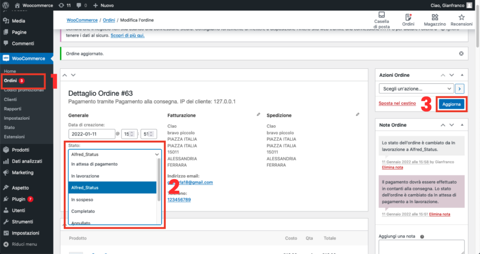Open the Strumenti menu
This screenshot has width=480, height=254.
(x=22, y=222)
